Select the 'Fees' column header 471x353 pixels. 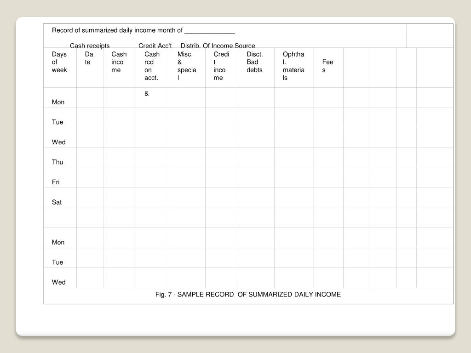[x=327, y=66]
